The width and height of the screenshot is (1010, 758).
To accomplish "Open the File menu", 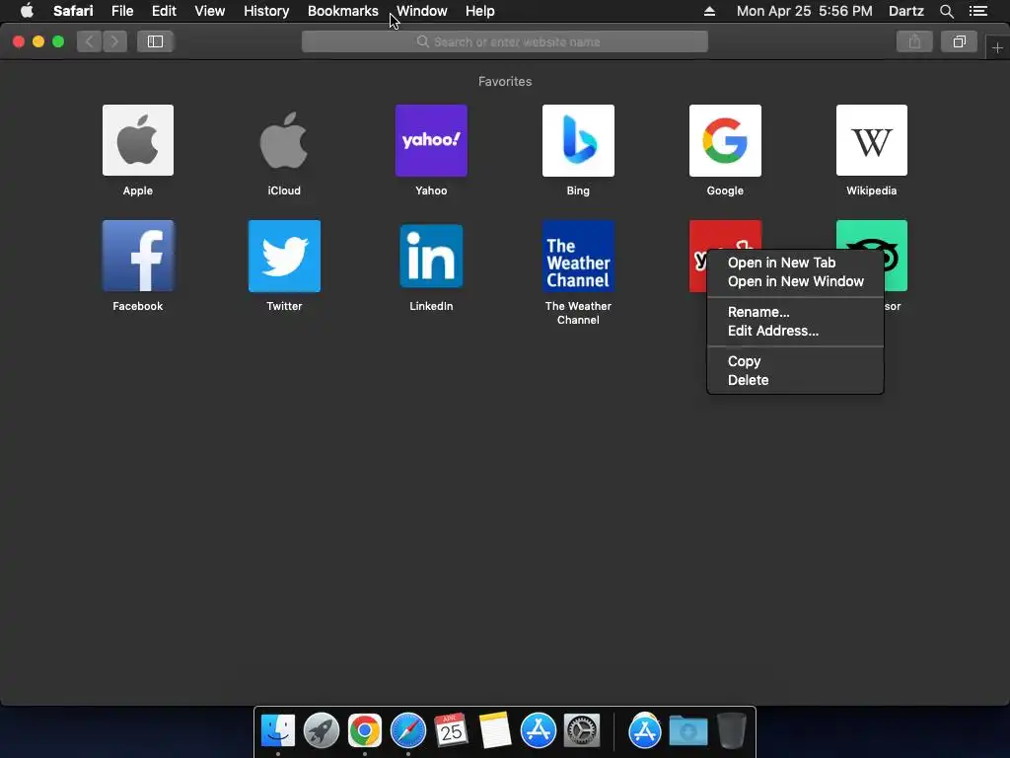I will pos(121,11).
